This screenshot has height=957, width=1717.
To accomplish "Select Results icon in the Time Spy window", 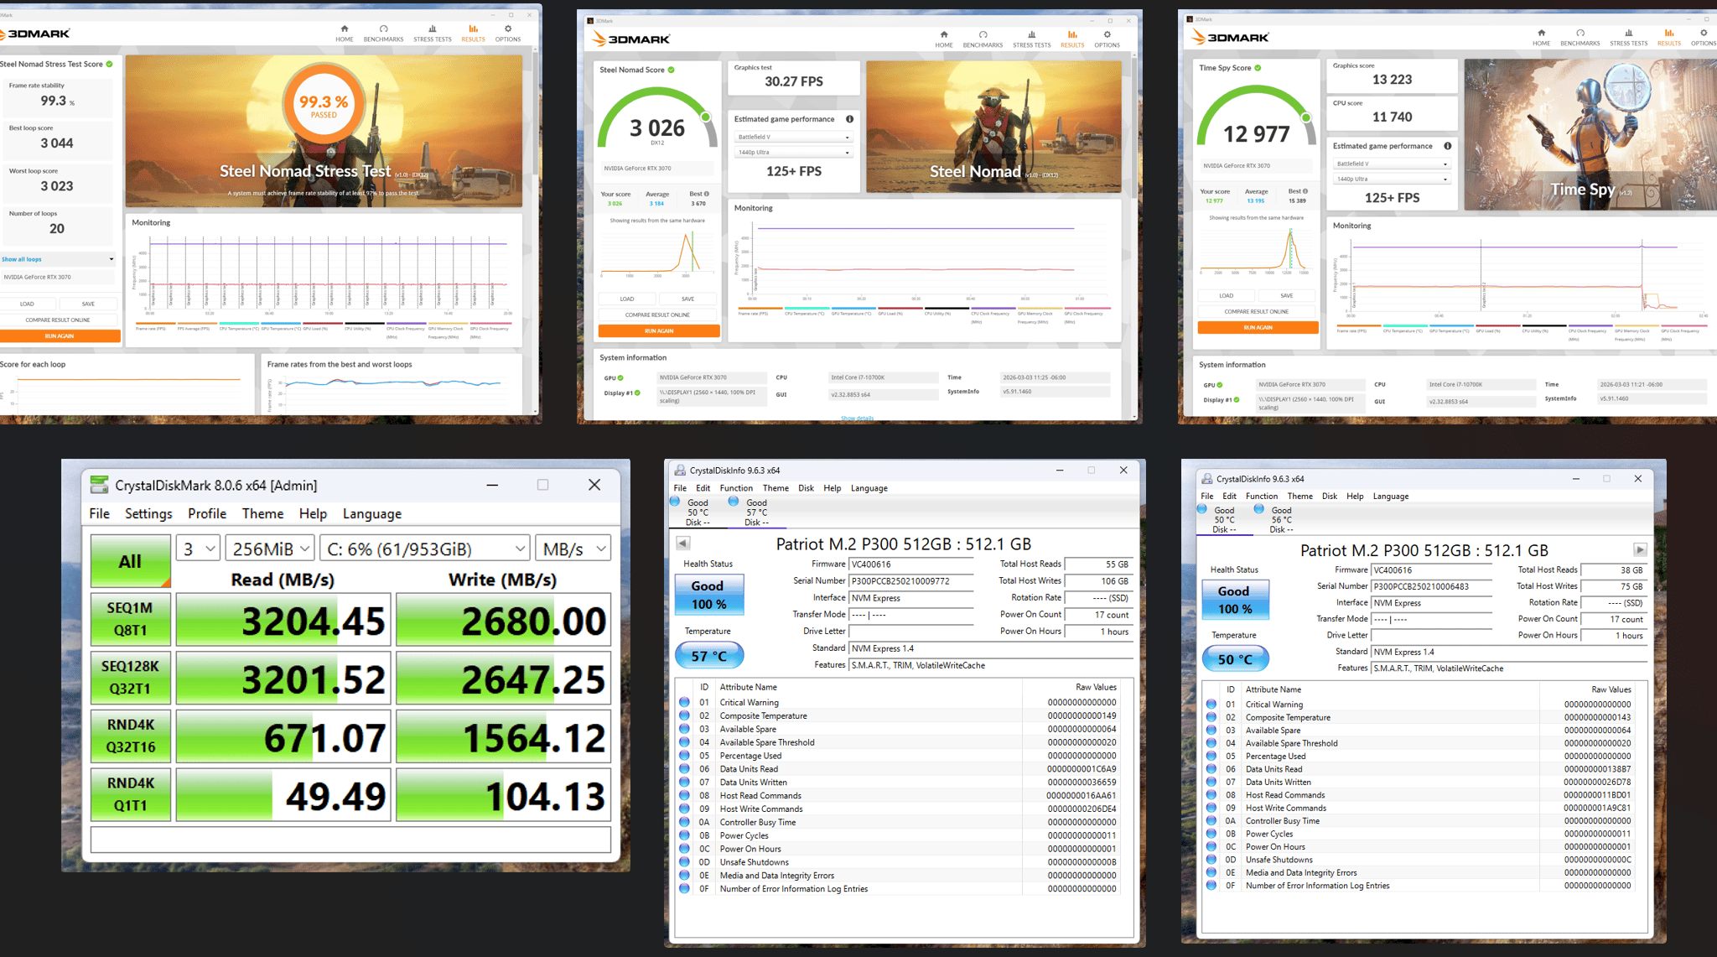I will click(x=1668, y=33).
